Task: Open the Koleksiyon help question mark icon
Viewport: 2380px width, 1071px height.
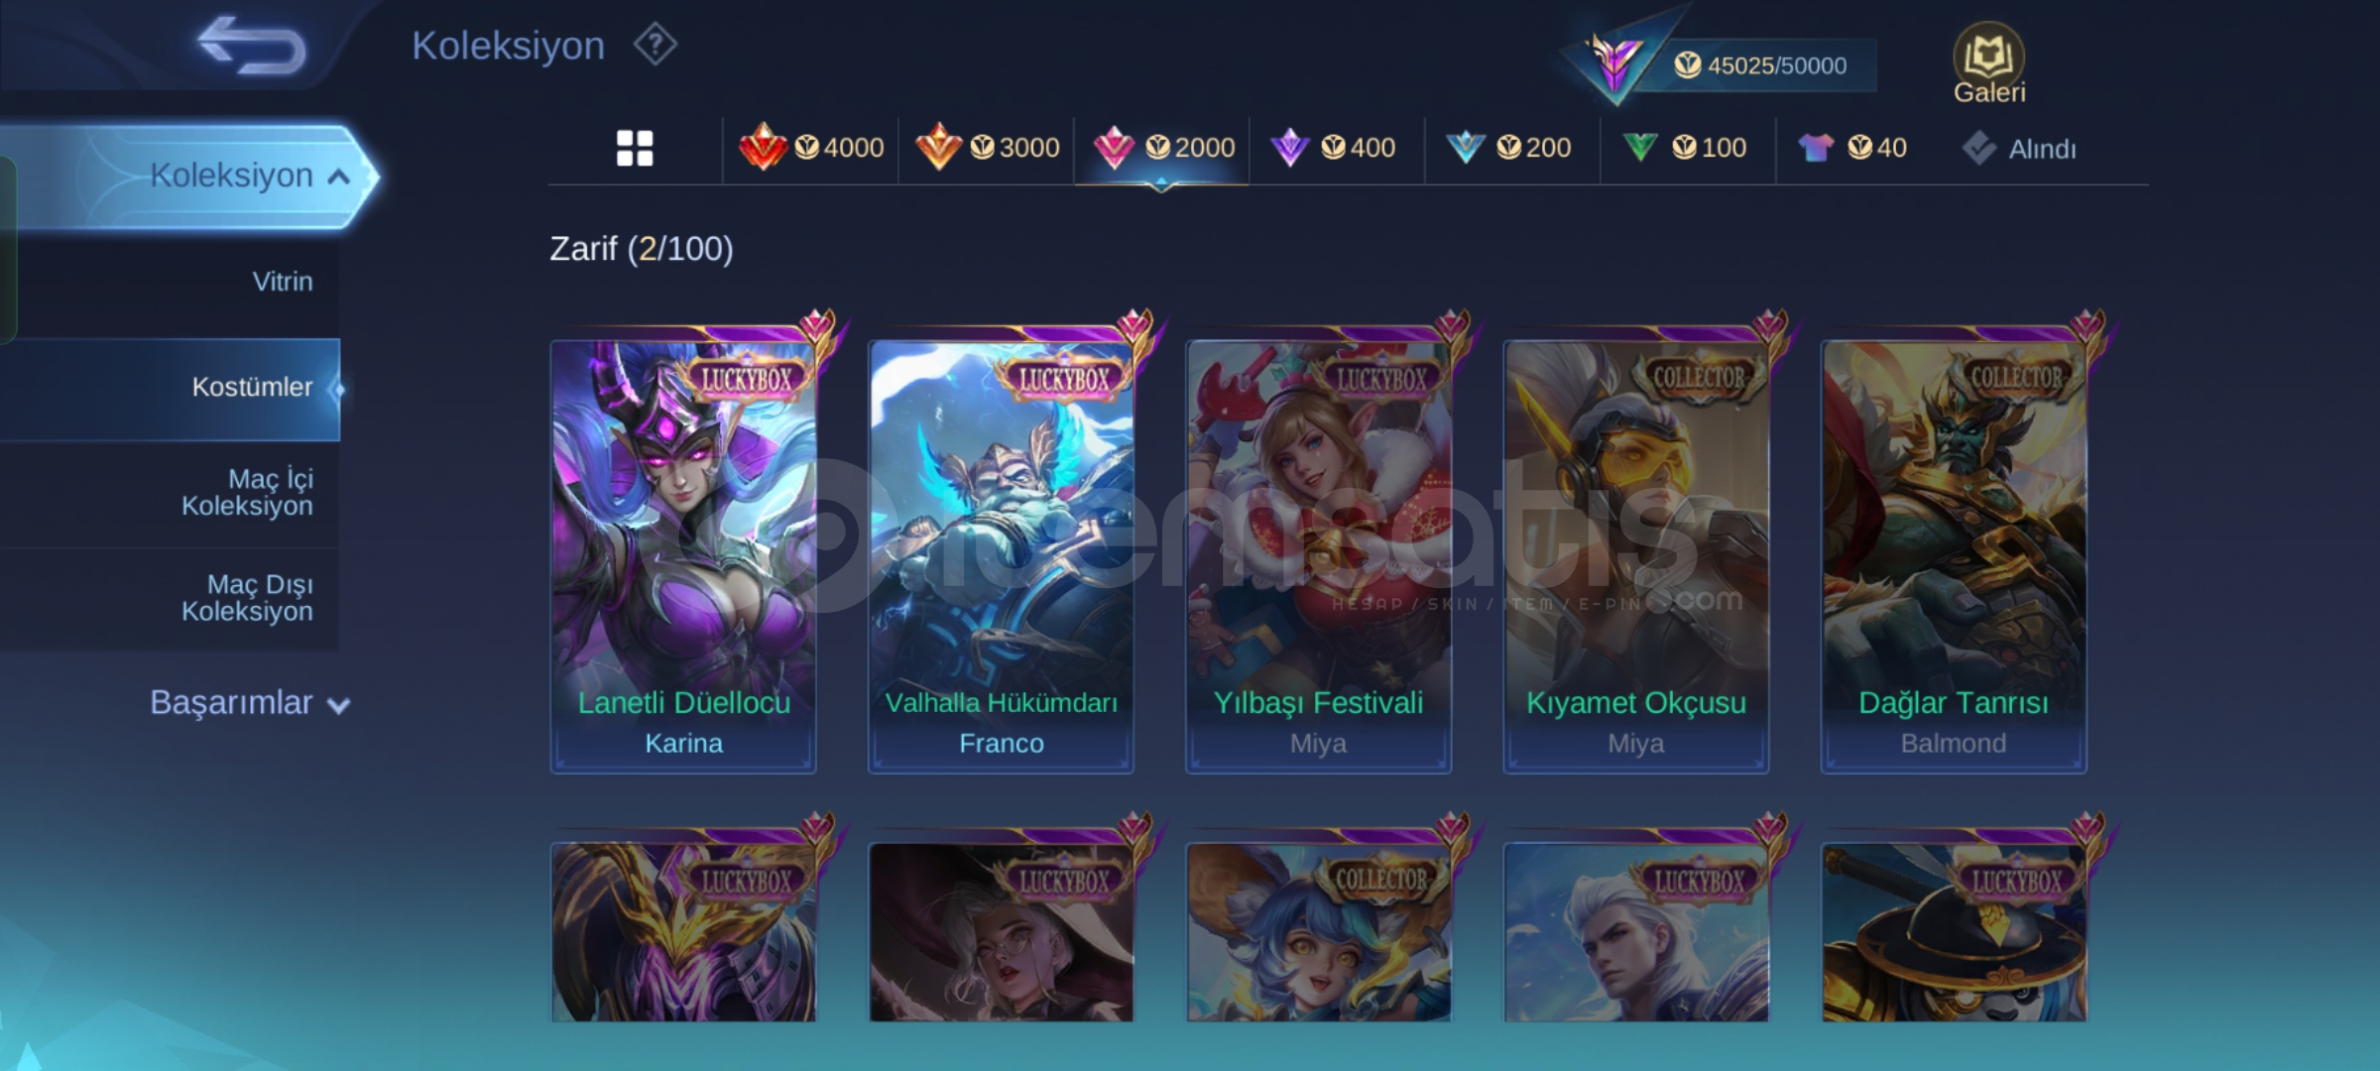Action: point(654,45)
